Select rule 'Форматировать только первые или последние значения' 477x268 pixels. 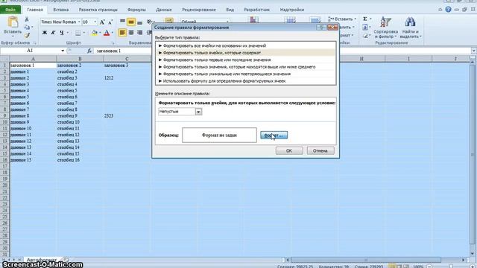246,60
